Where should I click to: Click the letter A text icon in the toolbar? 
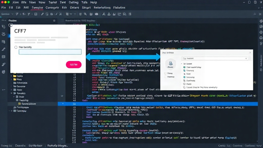coord(104,14)
